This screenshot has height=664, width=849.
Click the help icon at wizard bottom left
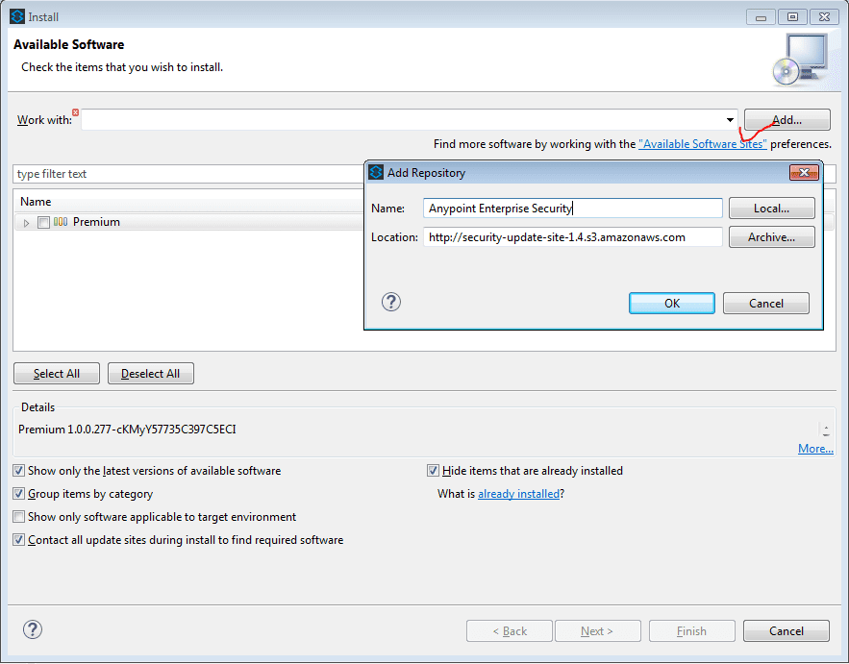tap(32, 629)
